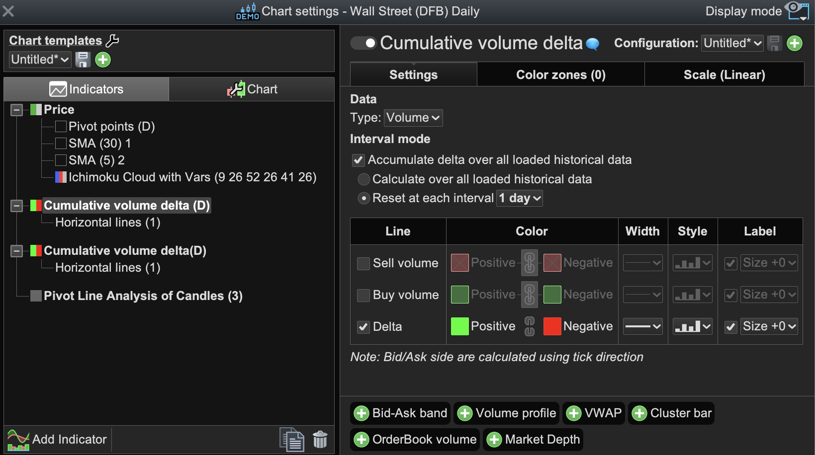
Task: Click the Display mode eye icon
Action: coord(797,11)
